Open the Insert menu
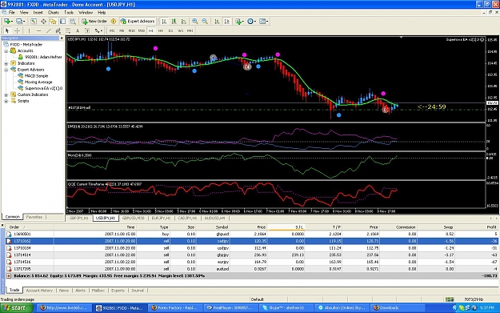Image resolution: width=500 pixels, height=313 pixels. click(38, 13)
